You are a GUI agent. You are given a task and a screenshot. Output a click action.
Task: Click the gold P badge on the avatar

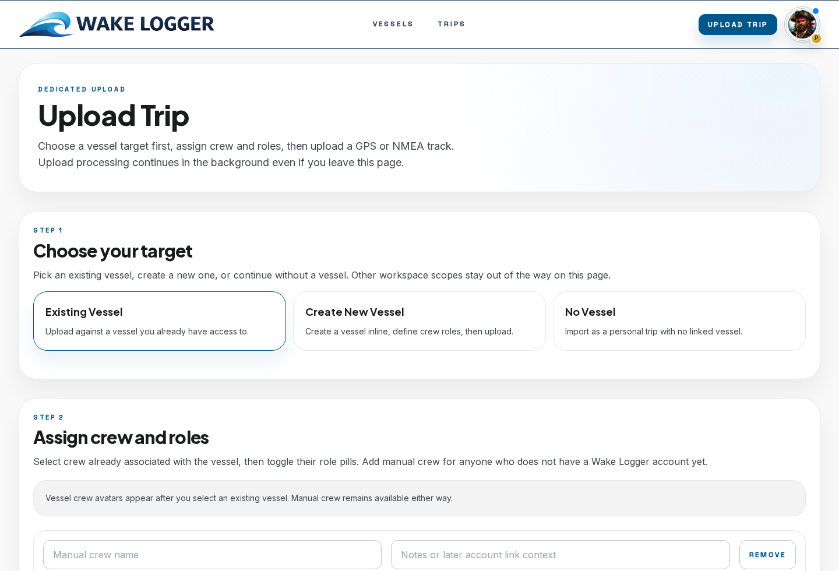tap(816, 38)
